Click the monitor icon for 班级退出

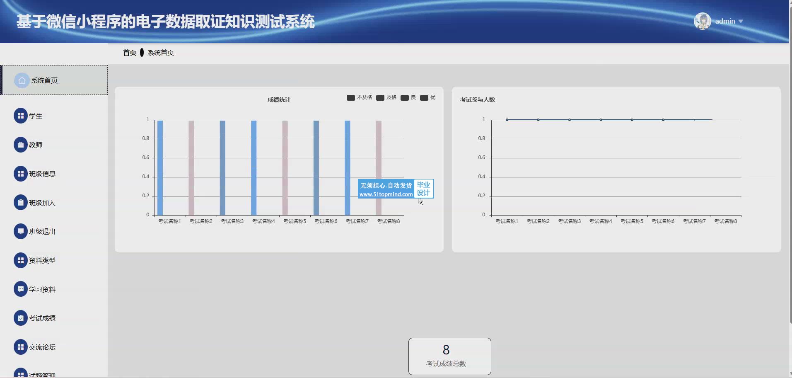[x=20, y=231]
